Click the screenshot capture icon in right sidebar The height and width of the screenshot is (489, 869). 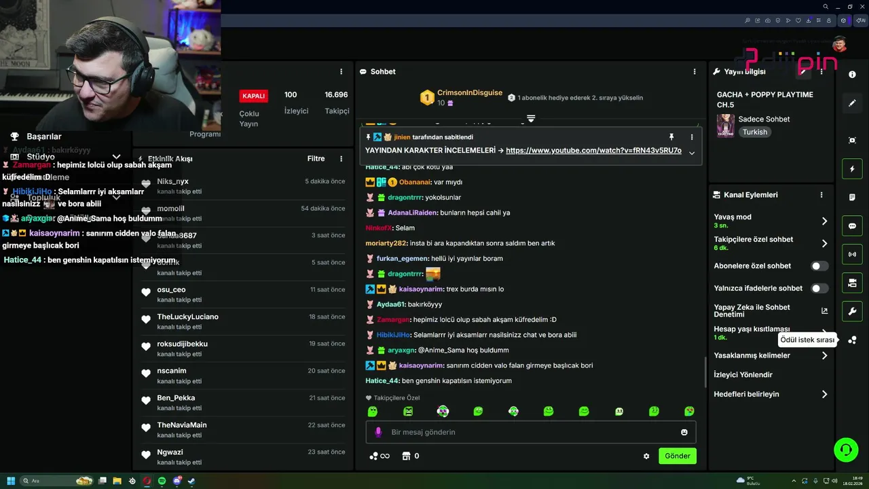pyautogui.click(x=852, y=140)
